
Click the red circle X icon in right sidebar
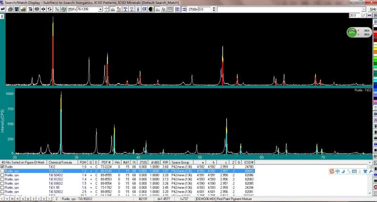click(x=375, y=186)
